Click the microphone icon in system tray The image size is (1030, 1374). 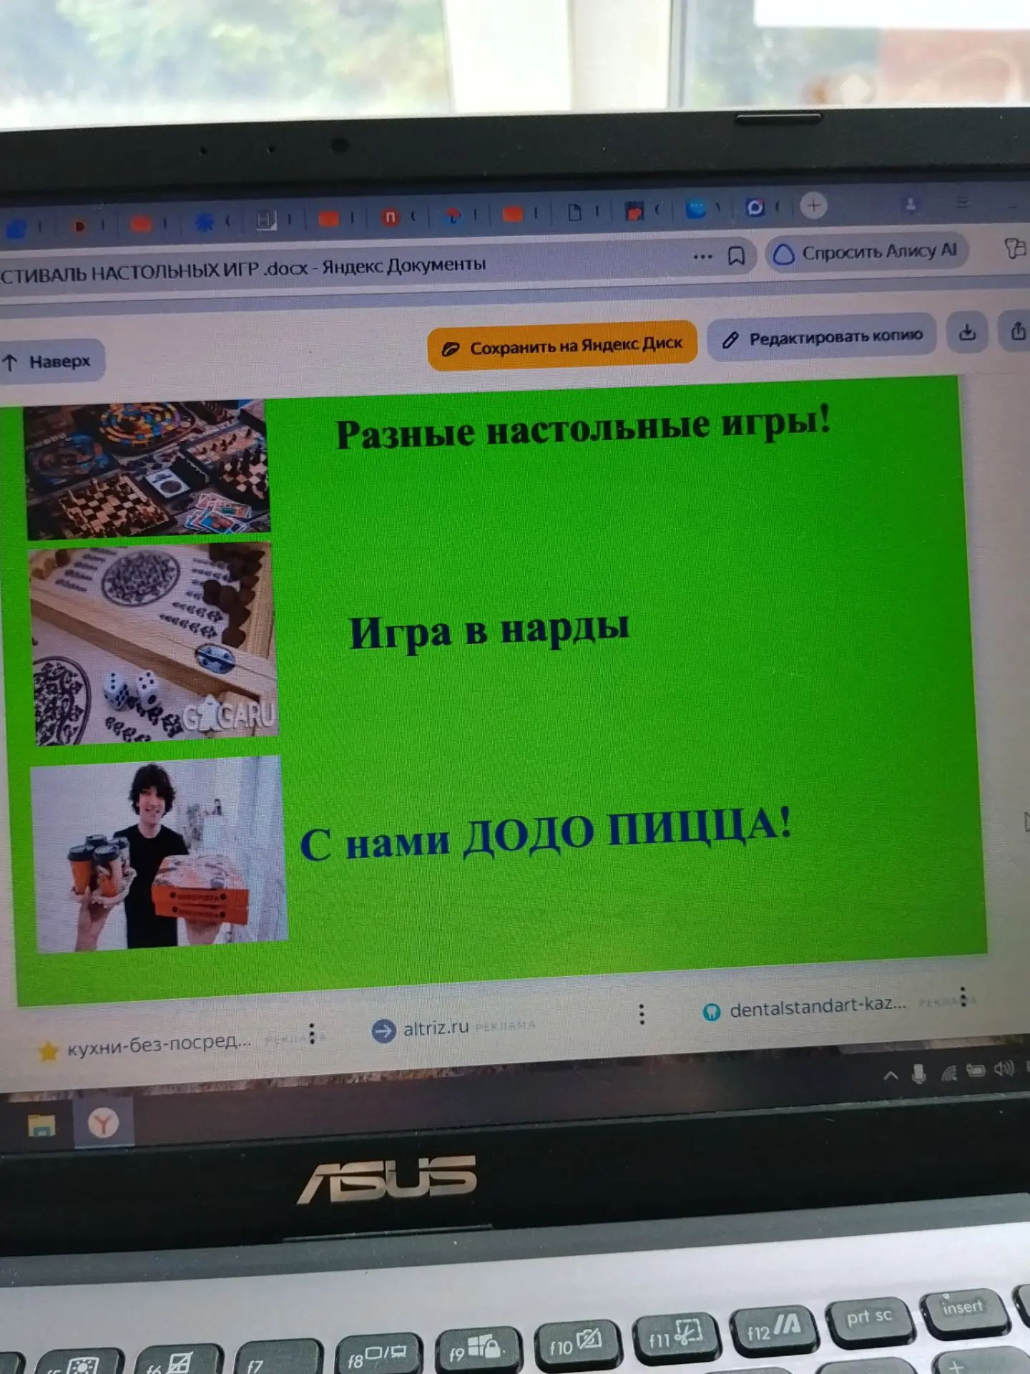point(919,1073)
